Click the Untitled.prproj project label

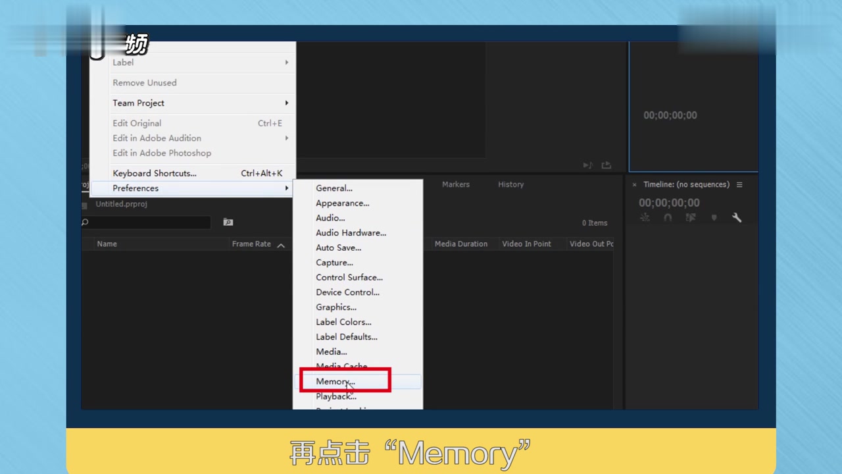coord(122,204)
